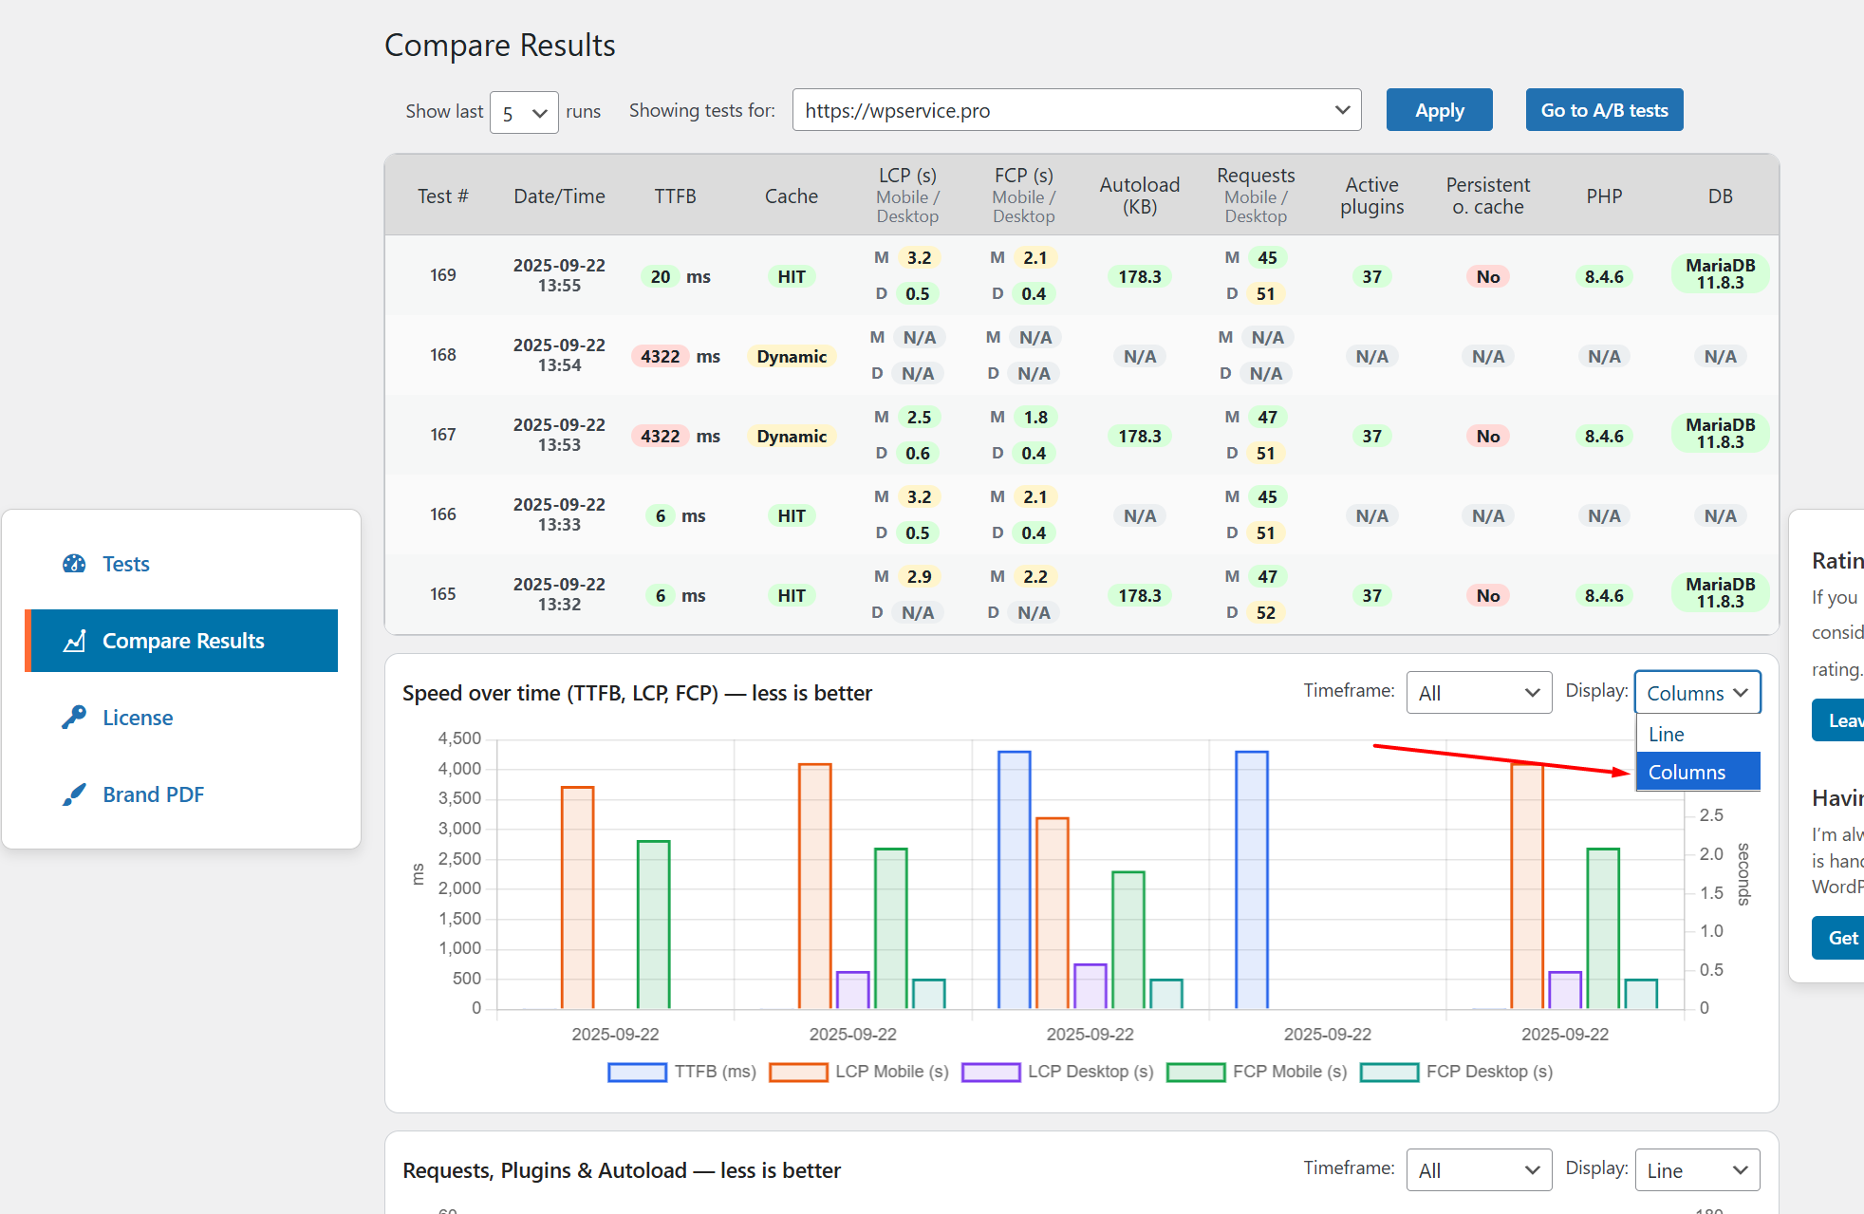This screenshot has height=1214, width=1864.
Task: Select the chart icon next to Compare Results
Action: point(75,641)
